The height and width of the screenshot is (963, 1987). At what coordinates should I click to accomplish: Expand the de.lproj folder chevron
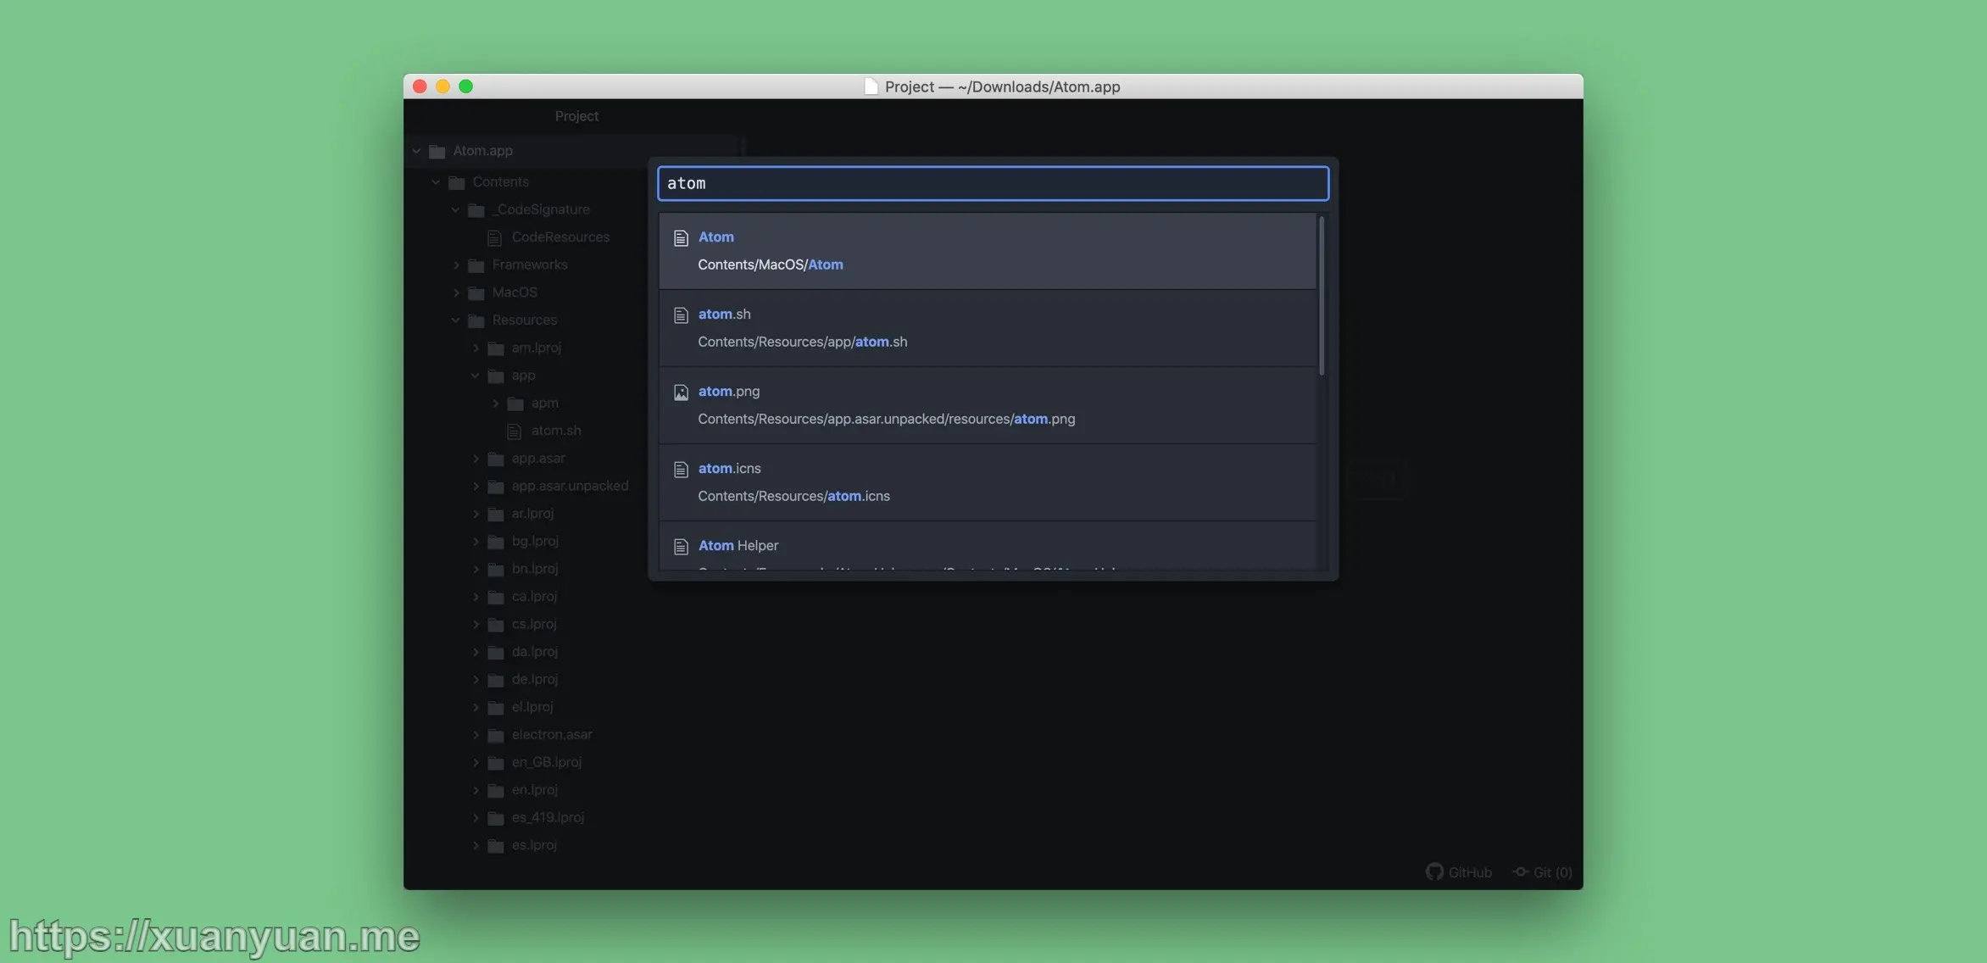(476, 680)
